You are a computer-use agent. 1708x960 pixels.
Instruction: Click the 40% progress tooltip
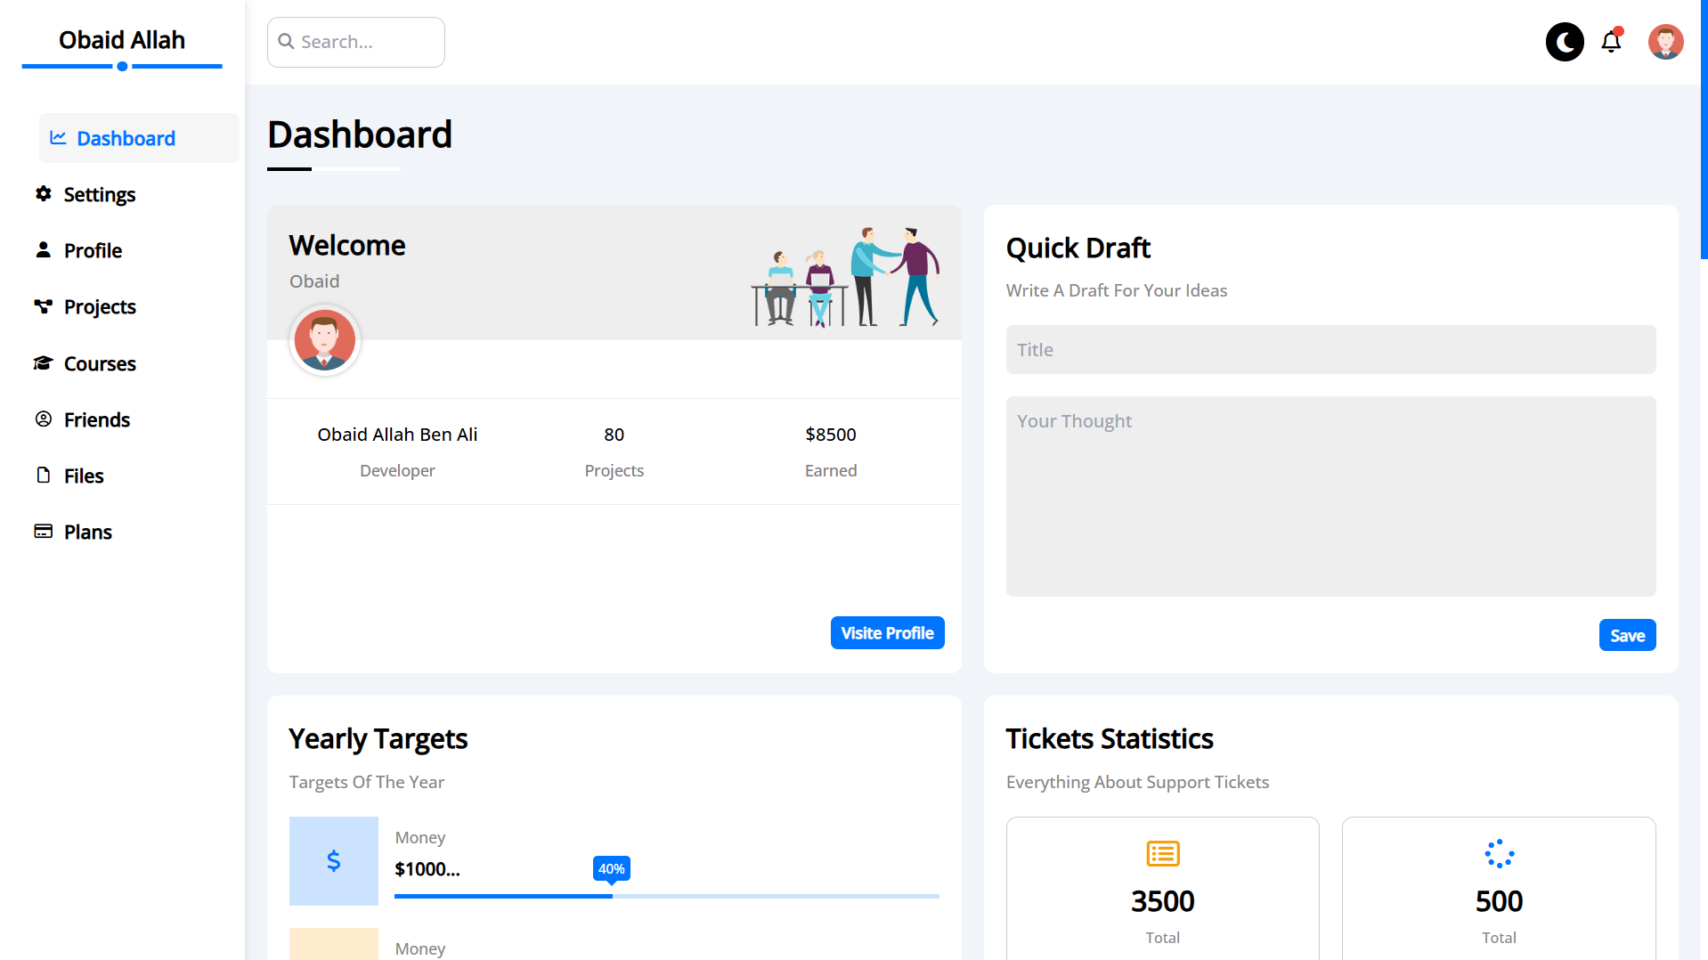click(x=612, y=869)
